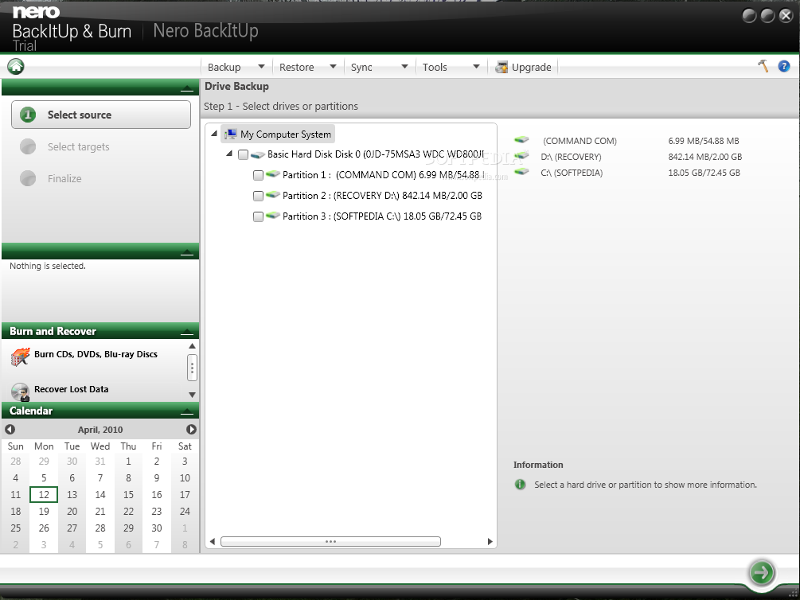Click the scroll right arrow under tree

click(490, 541)
